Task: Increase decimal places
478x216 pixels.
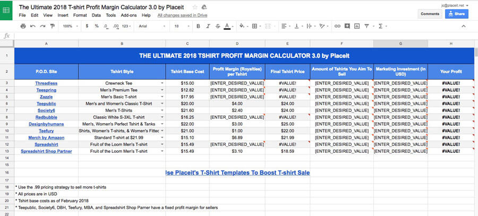Action: [x=116, y=26]
